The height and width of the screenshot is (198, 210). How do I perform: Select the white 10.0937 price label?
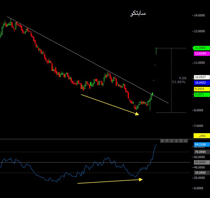coord(202,77)
